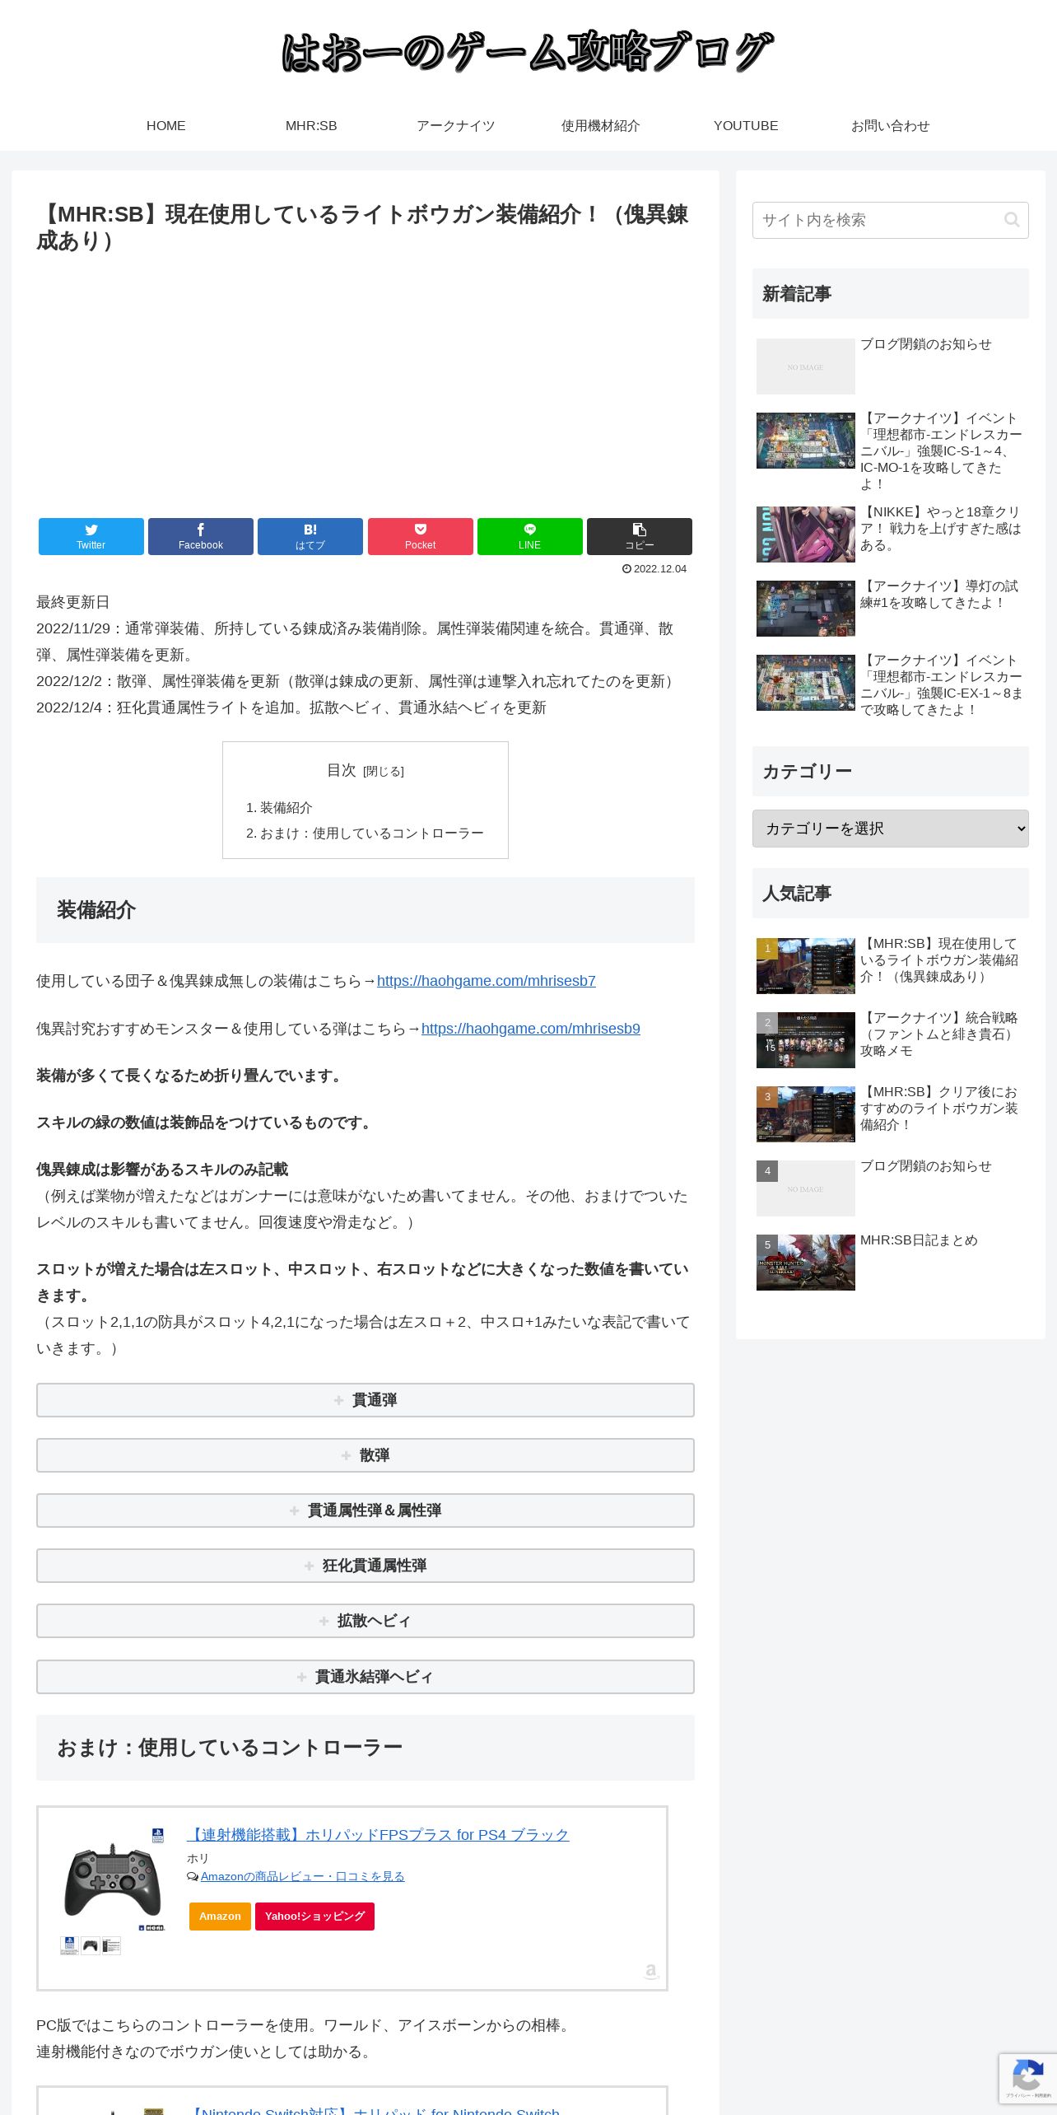
Task: Open the 使用機材紹介 menu item
Action: click(601, 126)
